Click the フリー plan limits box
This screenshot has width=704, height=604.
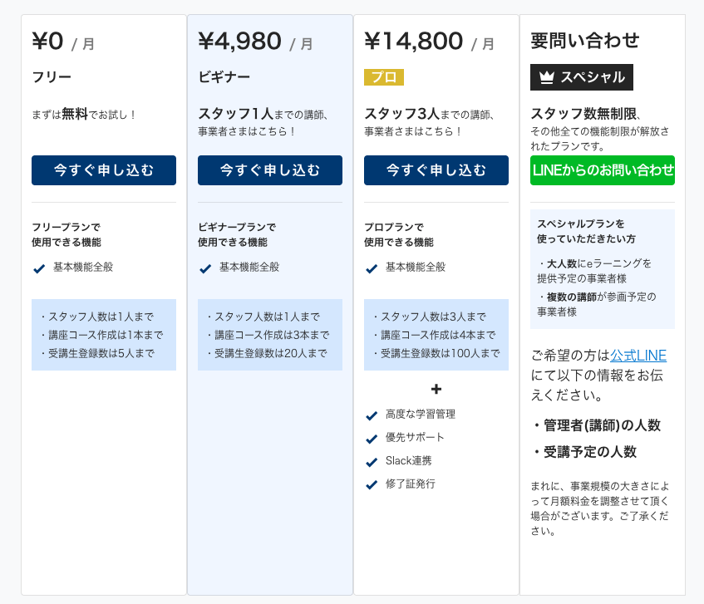pos(104,335)
